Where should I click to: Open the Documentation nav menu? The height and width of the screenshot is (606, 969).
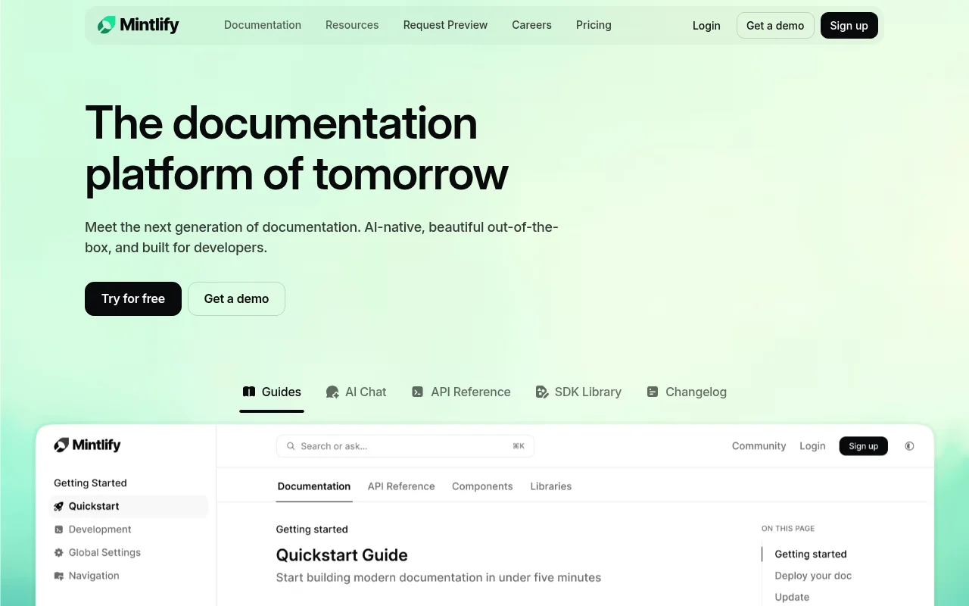pyautogui.click(x=263, y=25)
